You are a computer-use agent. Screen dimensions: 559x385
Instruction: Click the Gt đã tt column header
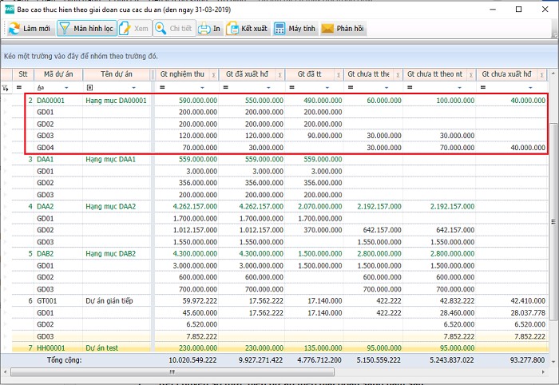pyautogui.click(x=310, y=73)
